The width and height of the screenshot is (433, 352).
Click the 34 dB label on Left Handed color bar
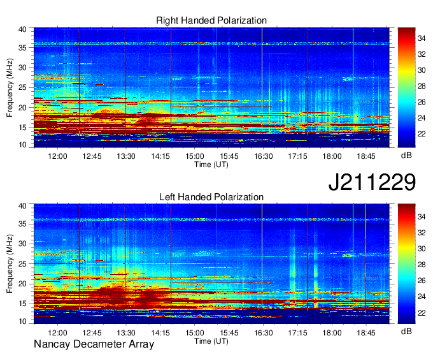tap(422, 217)
